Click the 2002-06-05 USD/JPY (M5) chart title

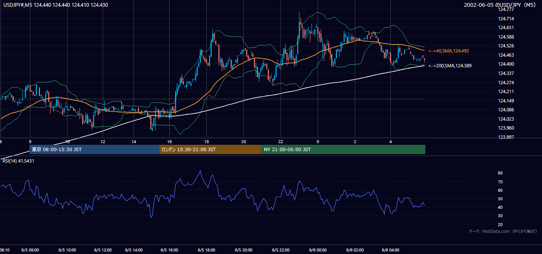tap(500, 5)
